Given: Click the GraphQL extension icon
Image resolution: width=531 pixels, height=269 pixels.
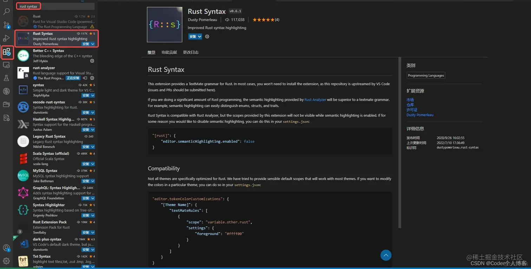Looking at the screenshot, I should point(23,193).
